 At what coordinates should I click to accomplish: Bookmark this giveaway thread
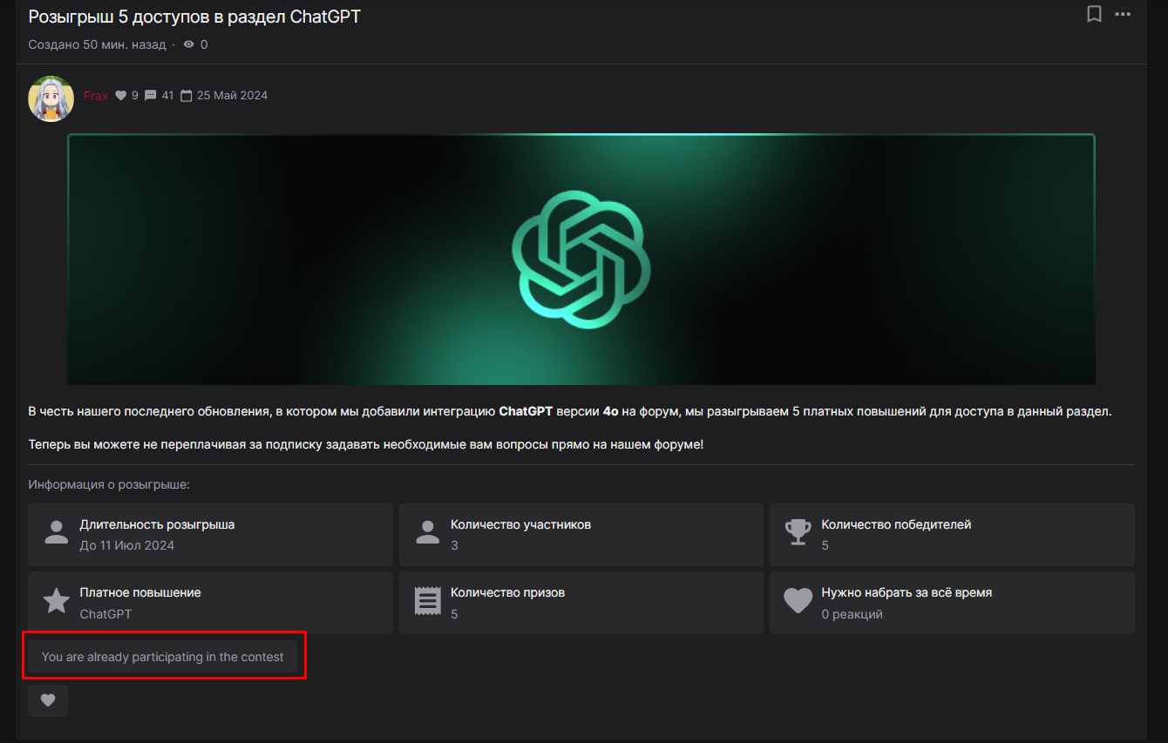click(x=1094, y=14)
